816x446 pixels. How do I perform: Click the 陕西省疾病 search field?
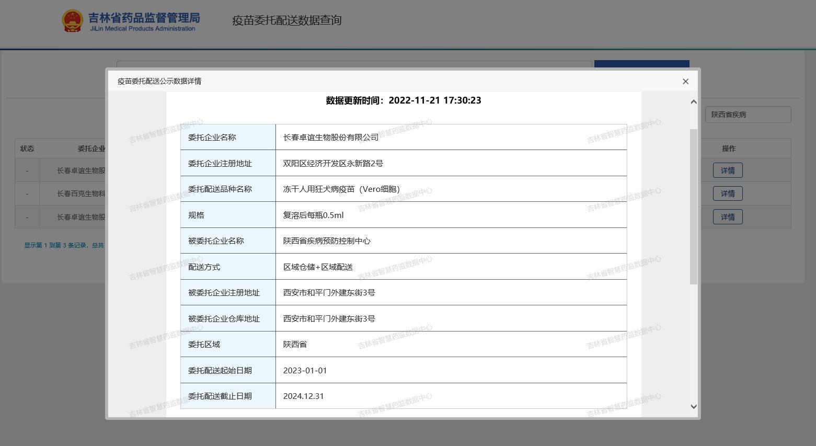(748, 115)
